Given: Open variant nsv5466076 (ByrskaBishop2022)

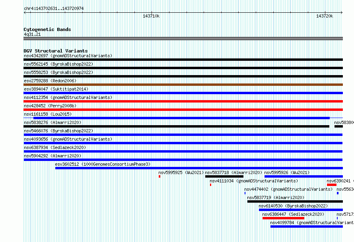Looking at the screenshot, I should click(183, 135).
